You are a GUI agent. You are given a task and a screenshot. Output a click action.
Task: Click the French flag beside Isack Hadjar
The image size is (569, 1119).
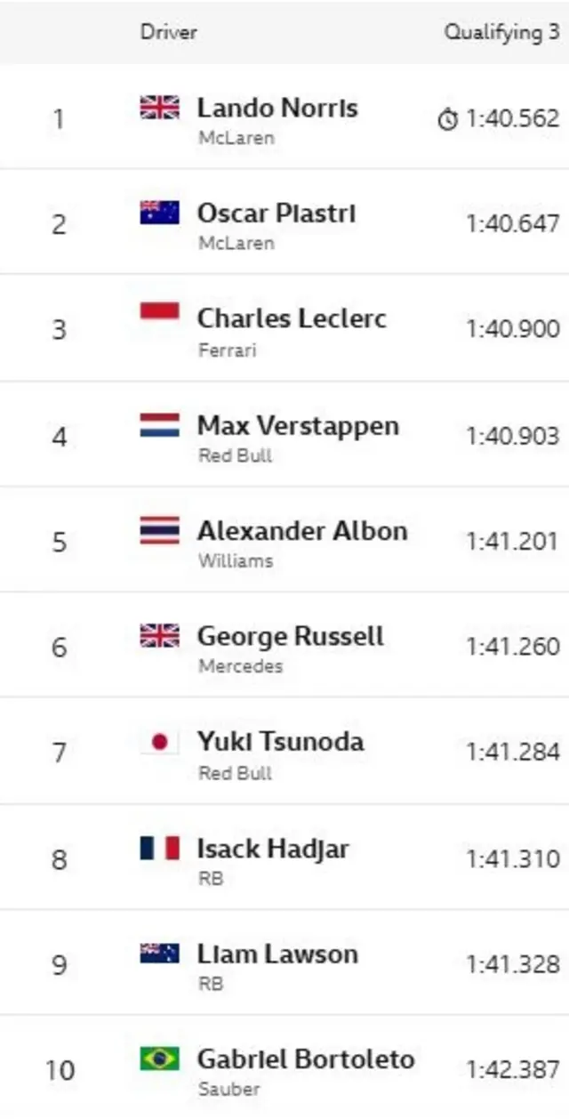(x=160, y=848)
